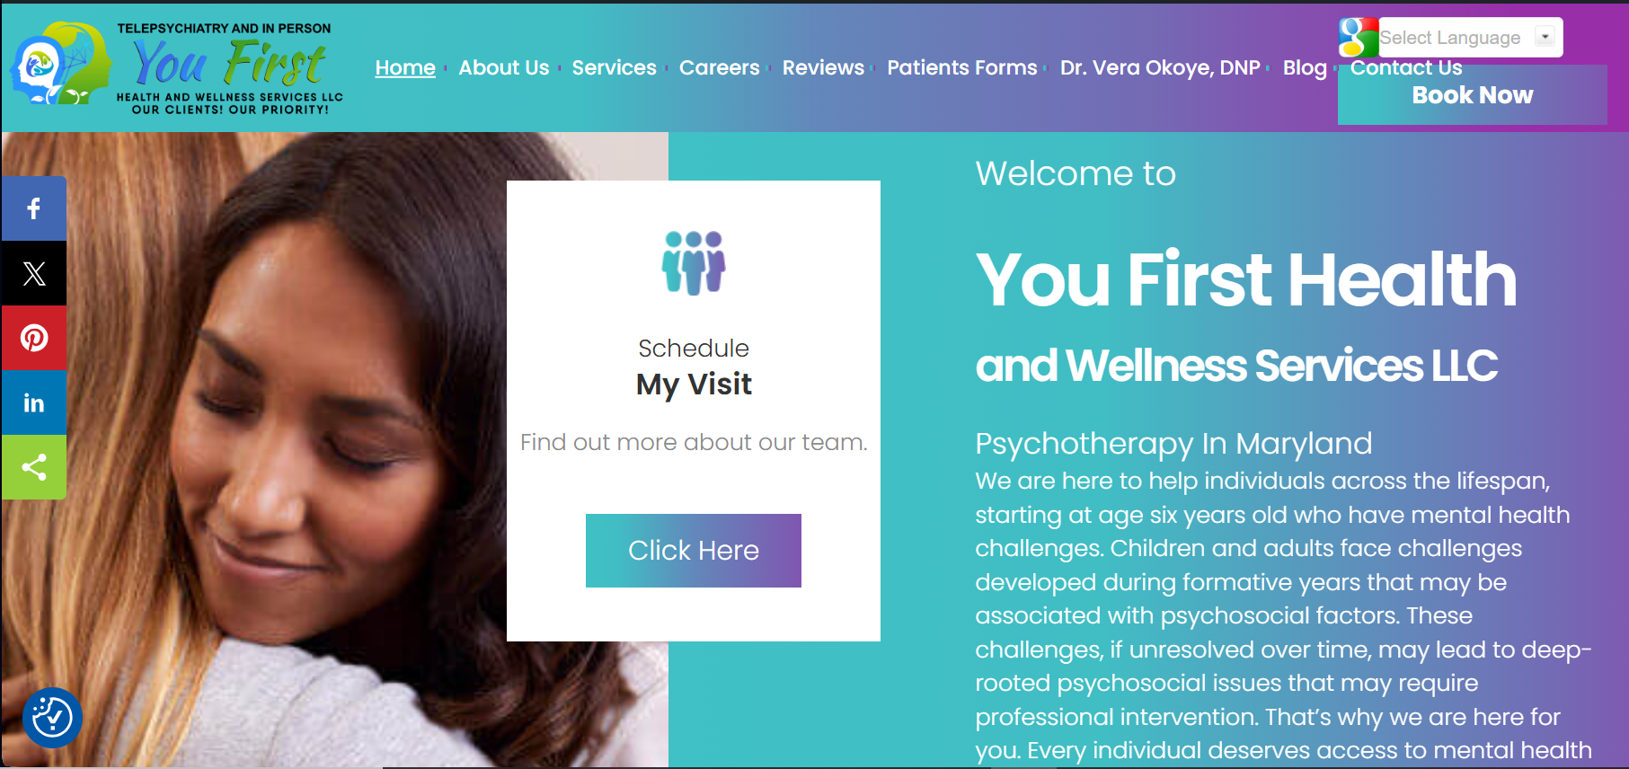Click the You First logo

click(x=177, y=67)
